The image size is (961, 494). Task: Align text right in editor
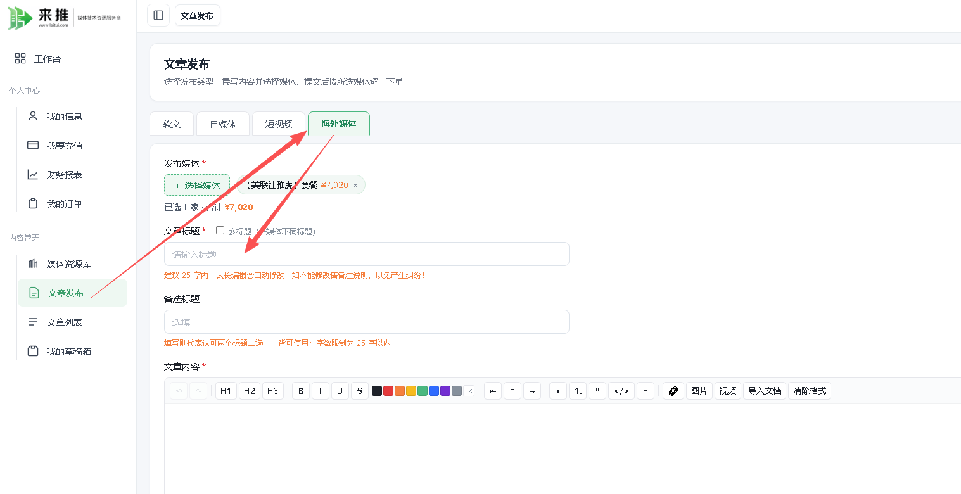[x=532, y=391]
